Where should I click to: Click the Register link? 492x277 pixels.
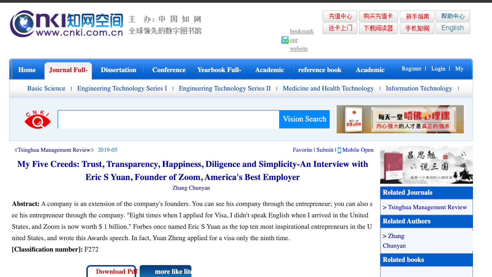tap(411, 69)
